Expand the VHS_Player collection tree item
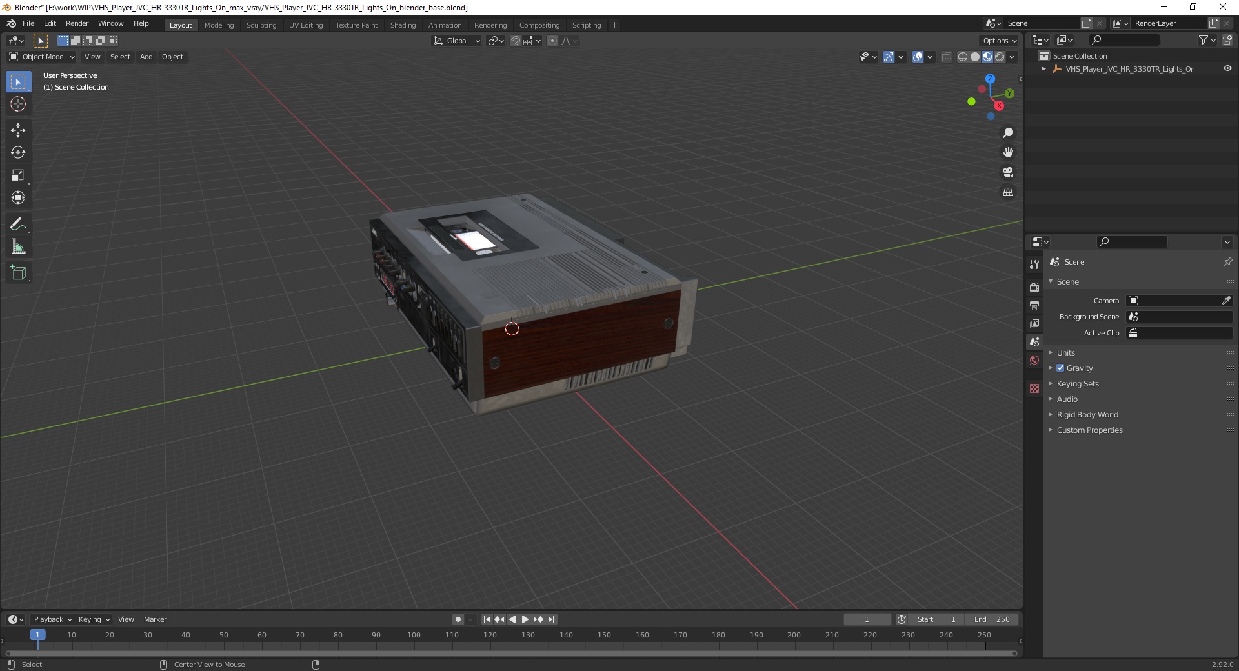Screen dimensions: 1239x671 (x=1044, y=68)
